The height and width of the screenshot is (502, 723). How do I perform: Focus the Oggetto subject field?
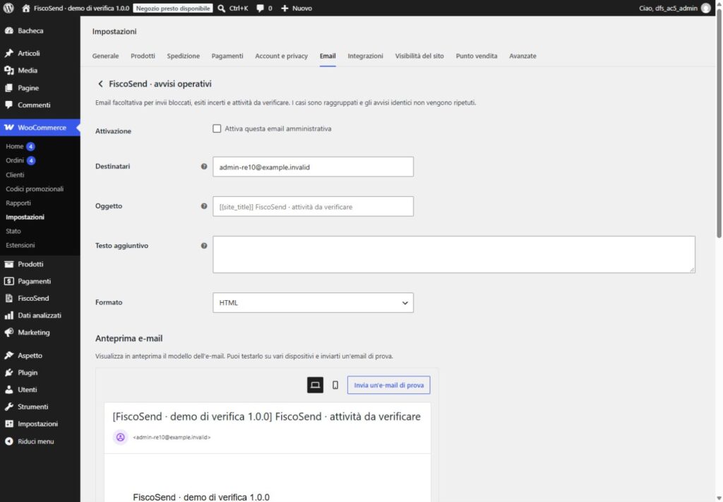pyautogui.click(x=313, y=206)
